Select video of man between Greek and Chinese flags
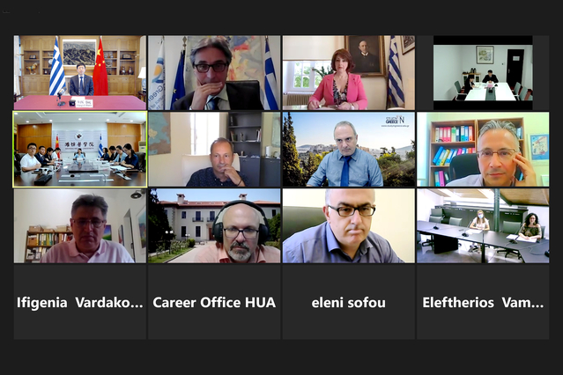Screen dimensions: 563x375 [x=80, y=72]
